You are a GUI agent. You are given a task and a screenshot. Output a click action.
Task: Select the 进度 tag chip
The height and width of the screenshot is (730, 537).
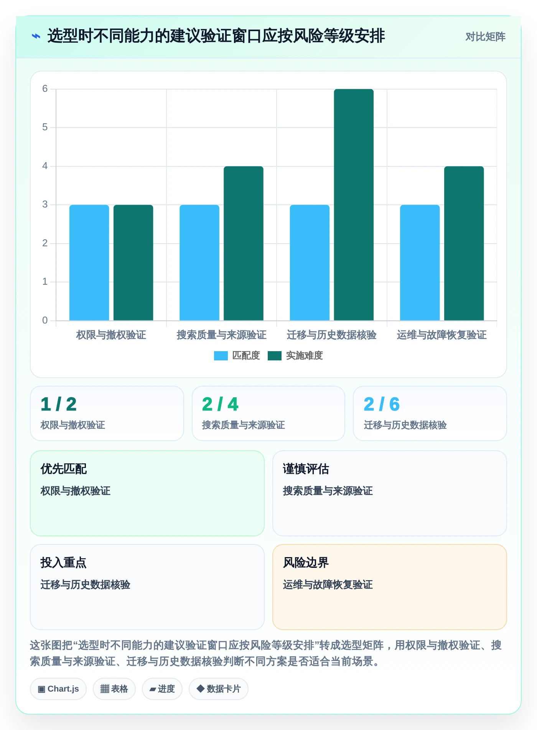point(162,689)
